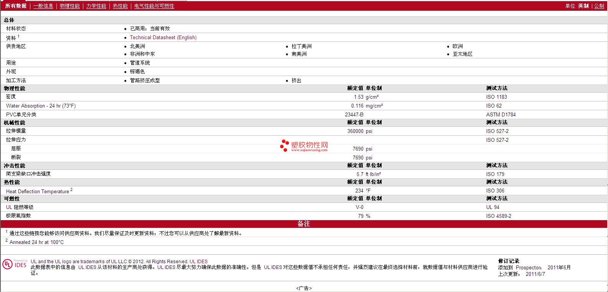Click water absorption value 0.116
608x292 pixels.
(357, 106)
